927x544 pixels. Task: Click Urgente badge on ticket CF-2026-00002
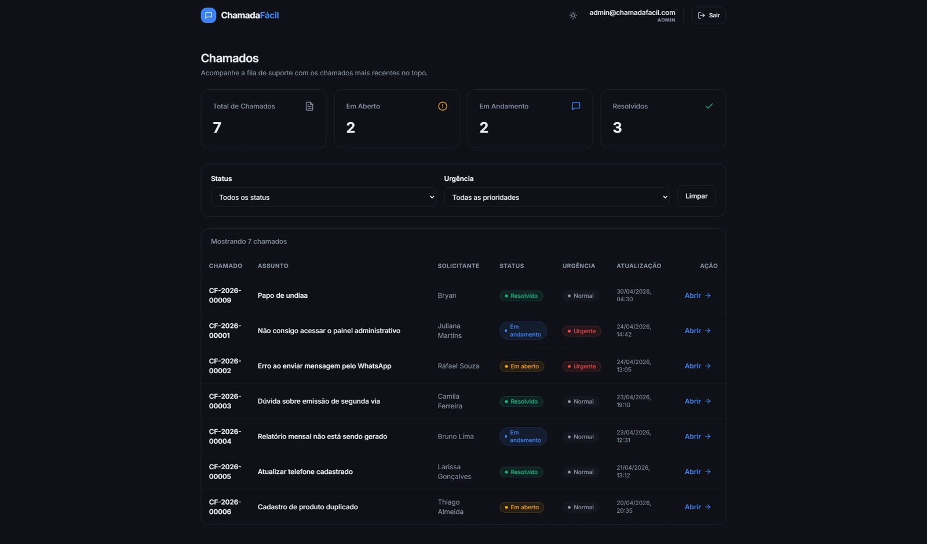point(582,366)
